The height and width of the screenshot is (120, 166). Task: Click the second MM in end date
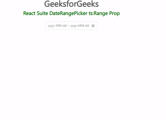point(81,26)
